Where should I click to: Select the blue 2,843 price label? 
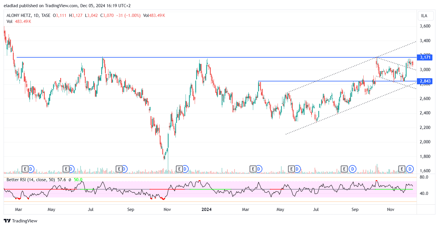click(x=425, y=81)
